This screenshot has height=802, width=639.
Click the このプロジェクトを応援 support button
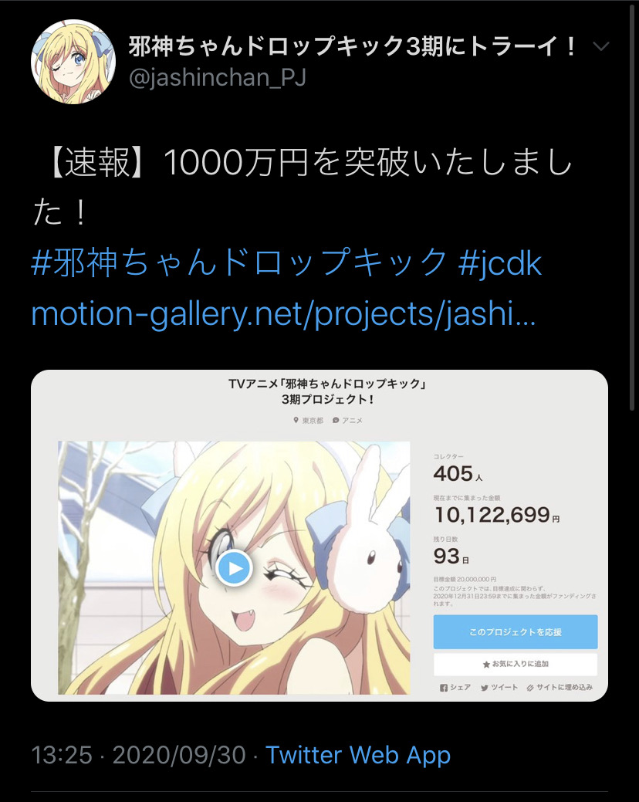[516, 631]
